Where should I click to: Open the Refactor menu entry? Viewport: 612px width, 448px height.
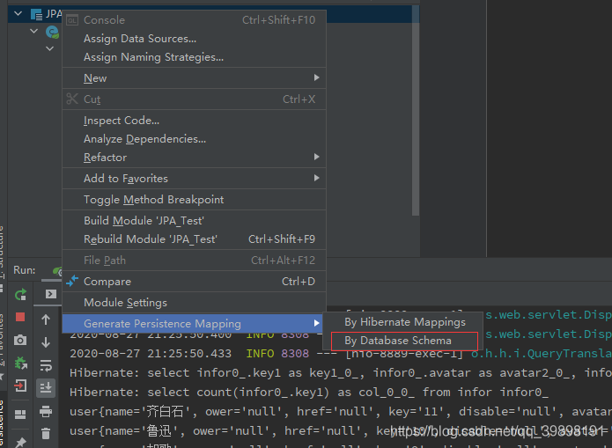pyautogui.click(x=195, y=158)
